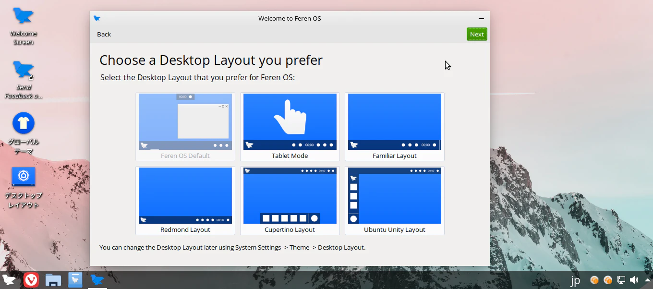Open the グローバルテーマ desktop icon

click(23, 134)
